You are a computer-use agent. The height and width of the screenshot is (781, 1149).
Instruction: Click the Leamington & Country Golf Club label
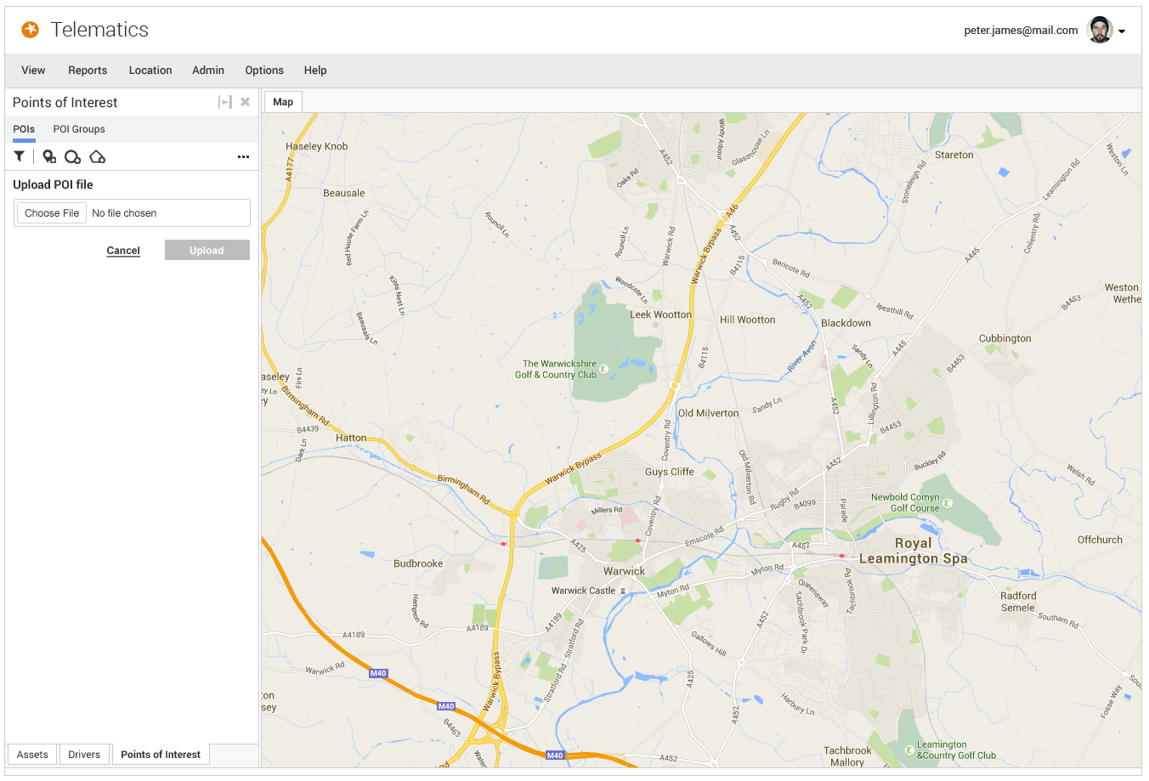tap(956, 750)
